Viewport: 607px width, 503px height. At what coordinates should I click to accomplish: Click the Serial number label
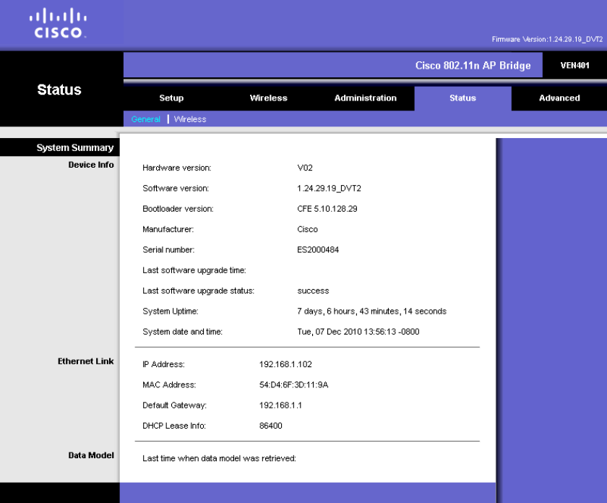pyautogui.click(x=168, y=250)
